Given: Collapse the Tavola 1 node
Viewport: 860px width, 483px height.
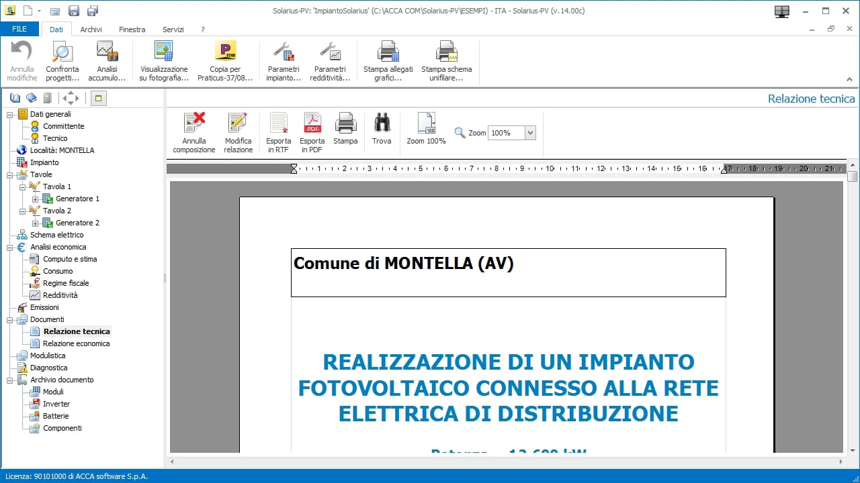Looking at the screenshot, I should tap(22, 186).
